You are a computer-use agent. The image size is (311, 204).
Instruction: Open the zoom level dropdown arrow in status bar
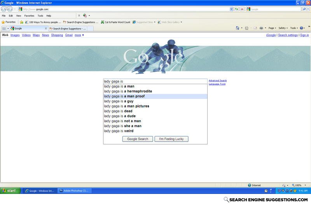click(305, 185)
